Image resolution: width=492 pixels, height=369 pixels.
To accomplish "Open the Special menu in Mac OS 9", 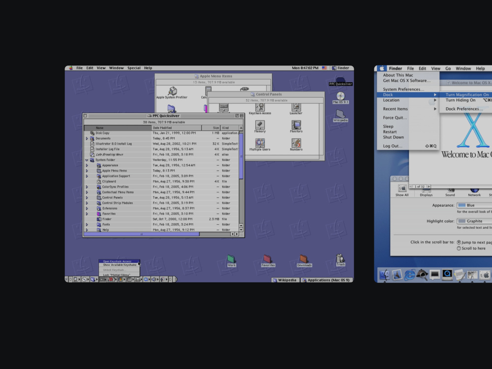I will coord(134,68).
